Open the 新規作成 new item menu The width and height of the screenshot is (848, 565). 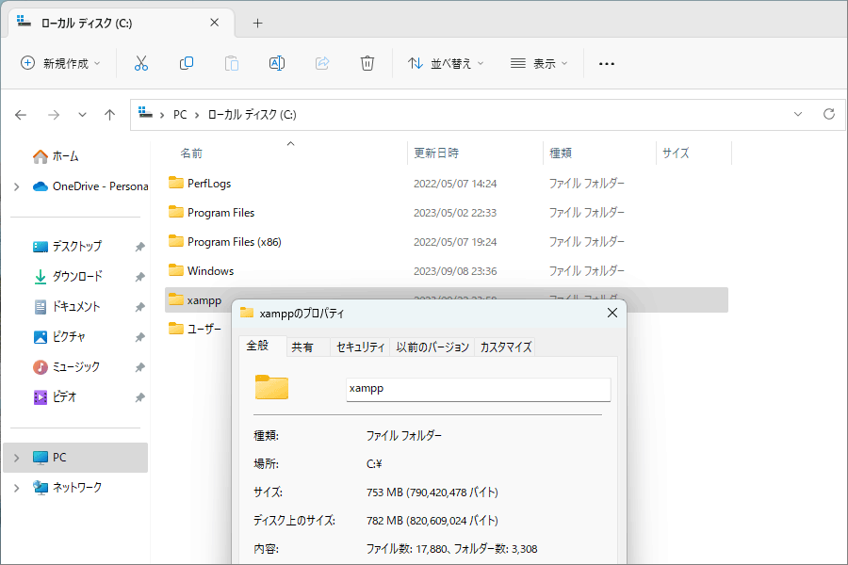point(60,63)
